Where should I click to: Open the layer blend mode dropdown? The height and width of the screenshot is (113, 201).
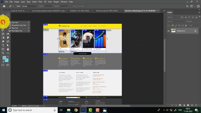[176, 21]
